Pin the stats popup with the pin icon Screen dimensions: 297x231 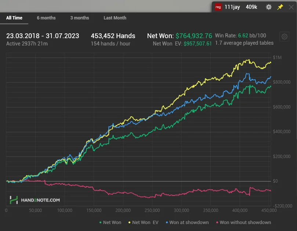click(x=280, y=7)
